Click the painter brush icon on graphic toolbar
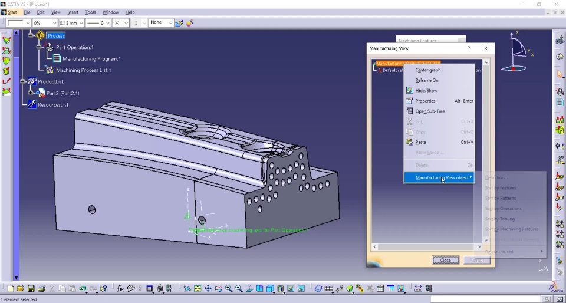566x303 pixels. coord(179,23)
